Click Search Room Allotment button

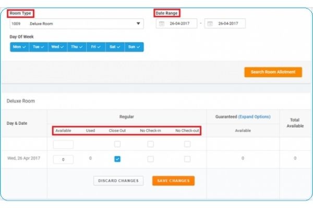(273, 72)
